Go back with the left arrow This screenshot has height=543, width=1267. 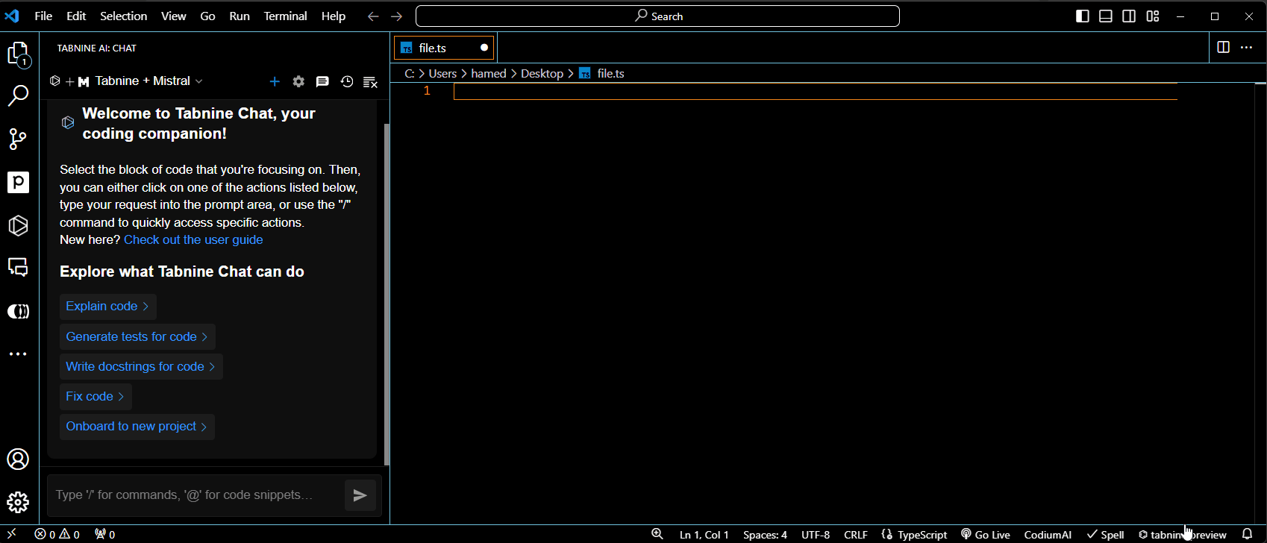point(373,16)
